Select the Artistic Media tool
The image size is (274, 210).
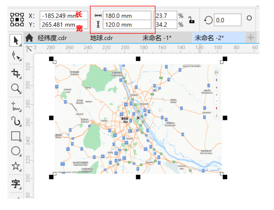tap(16, 121)
